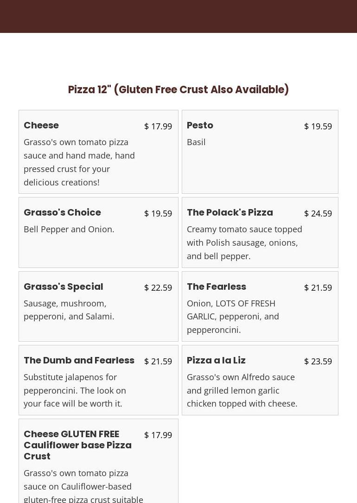Click Cheese GLUTEN FREE Cauliflower base title

coord(77,445)
